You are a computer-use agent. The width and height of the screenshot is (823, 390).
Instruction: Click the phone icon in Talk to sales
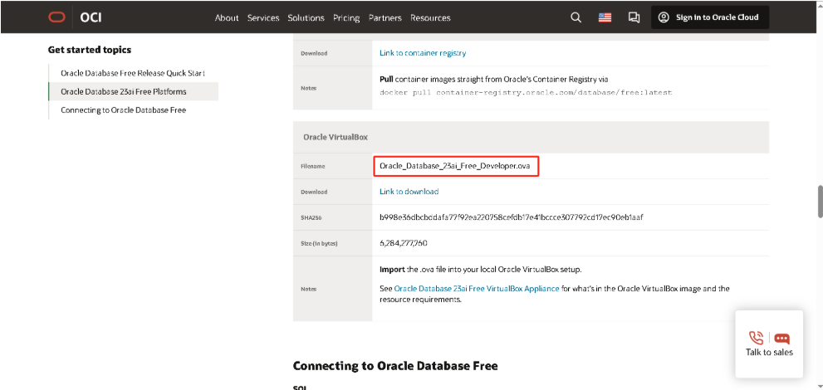(756, 338)
